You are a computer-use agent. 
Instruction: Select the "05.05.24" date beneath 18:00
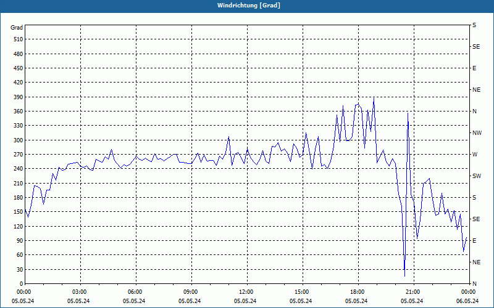356,301
